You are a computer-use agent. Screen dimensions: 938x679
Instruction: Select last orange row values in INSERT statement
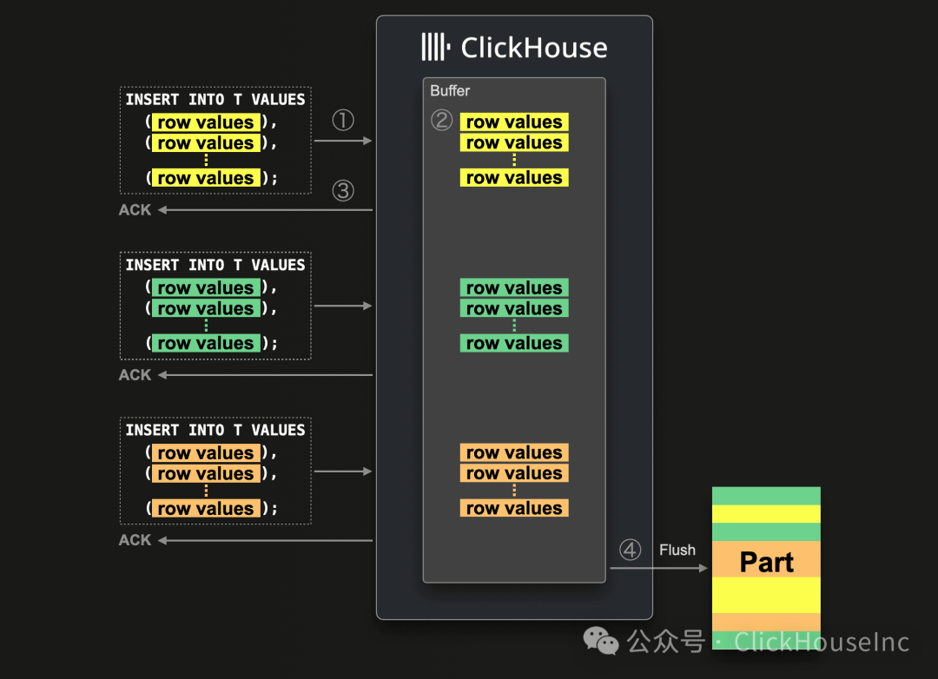[x=206, y=509]
